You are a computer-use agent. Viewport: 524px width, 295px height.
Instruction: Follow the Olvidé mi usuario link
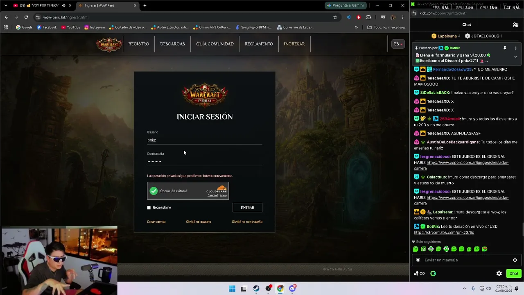click(x=199, y=222)
